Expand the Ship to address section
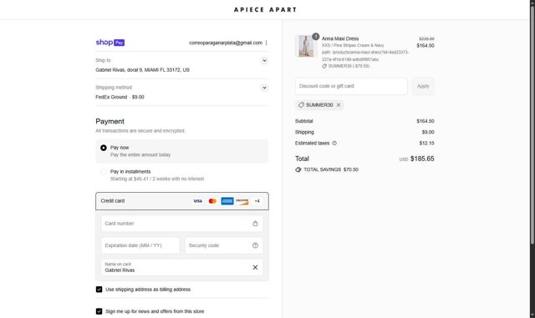The height and width of the screenshot is (318, 535). 264,61
